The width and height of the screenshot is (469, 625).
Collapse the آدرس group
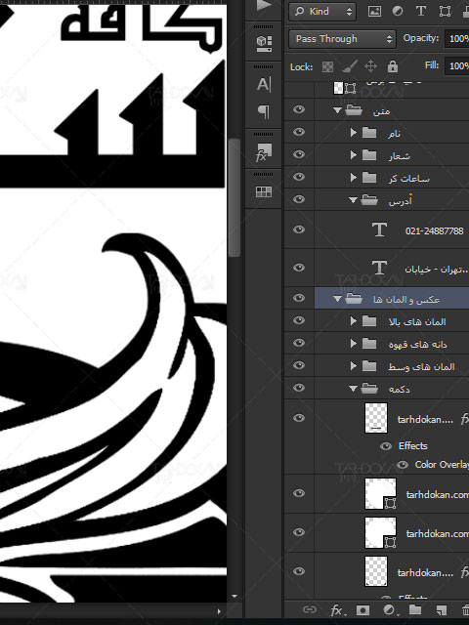point(353,200)
